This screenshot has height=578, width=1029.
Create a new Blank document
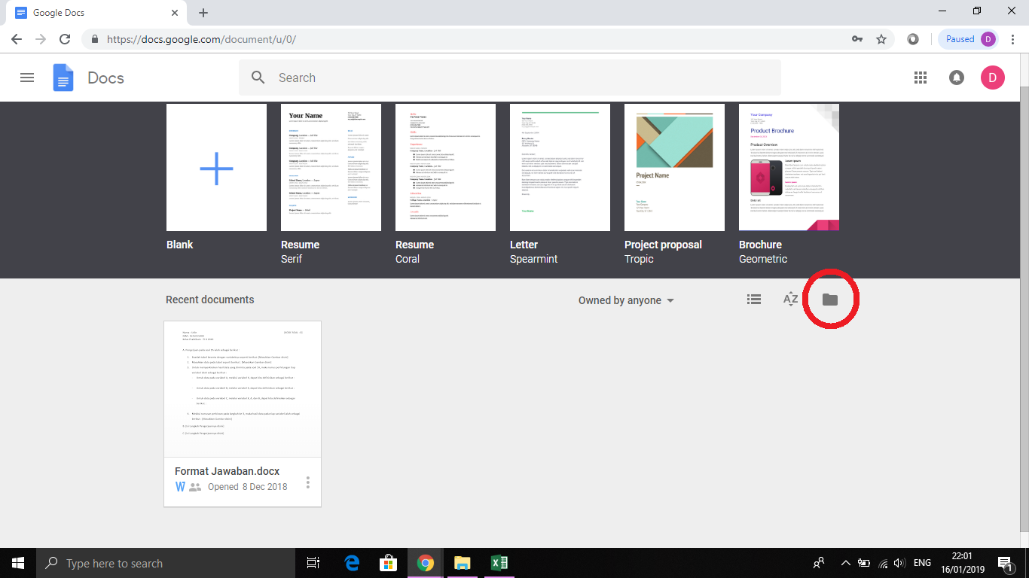click(216, 167)
